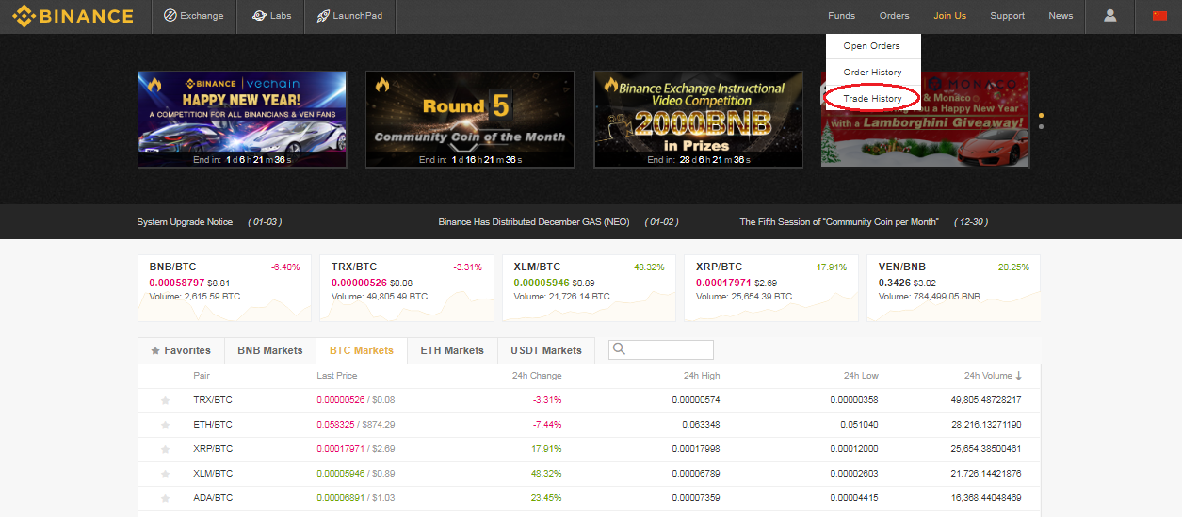Click the search magnifier icon
Viewport: 1182px width, 517px height.
point(619,349)
